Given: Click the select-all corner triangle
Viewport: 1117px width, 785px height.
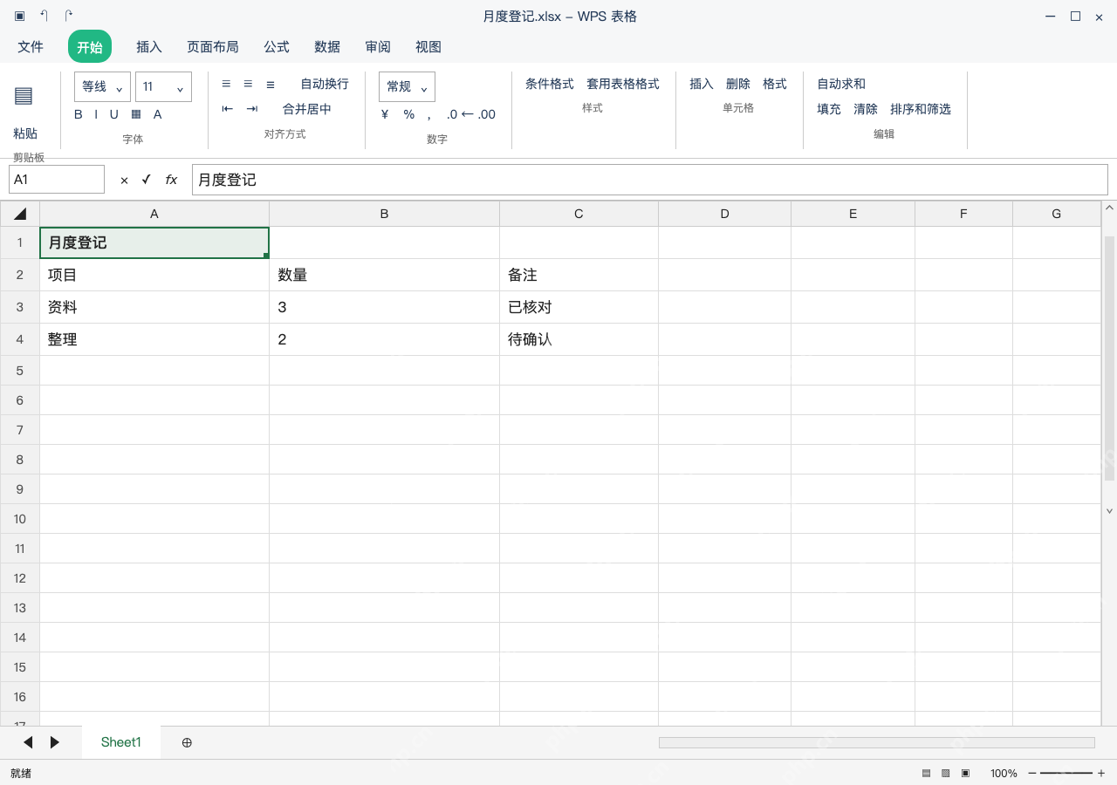Looking at the screenshot, I should [20, 214].
